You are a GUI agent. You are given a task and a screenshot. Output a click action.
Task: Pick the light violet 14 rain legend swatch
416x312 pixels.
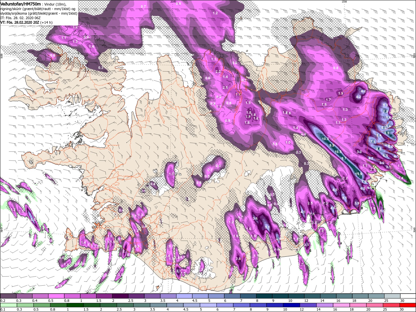click(324, 305)
